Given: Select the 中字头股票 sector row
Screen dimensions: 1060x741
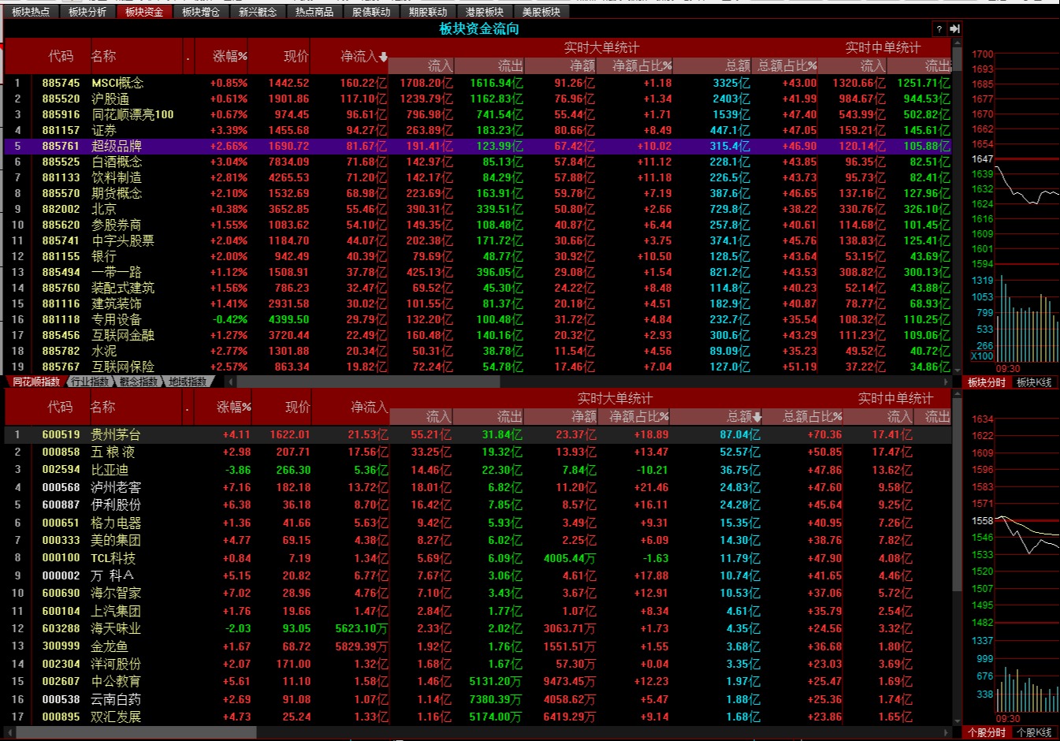Looking at the screenshot, I should point(478,240).
